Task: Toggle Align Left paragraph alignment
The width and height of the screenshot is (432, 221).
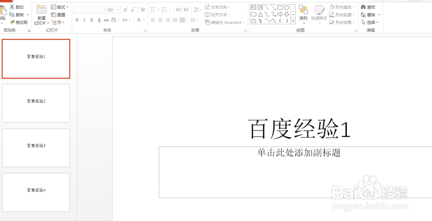Action: tap(153, 20)
